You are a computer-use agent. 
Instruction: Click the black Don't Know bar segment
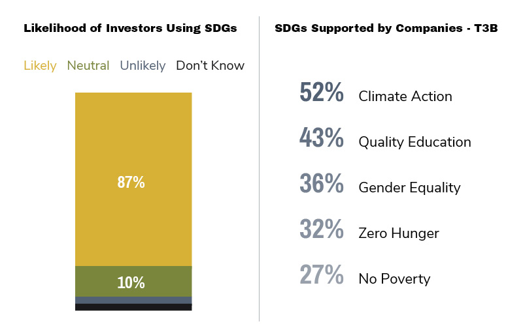(133, 306)
